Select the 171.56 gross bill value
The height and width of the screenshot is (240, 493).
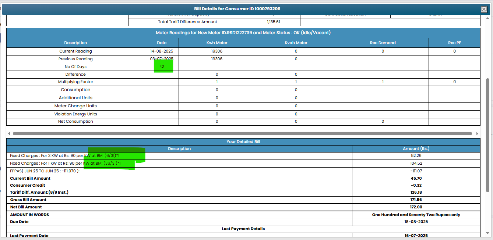[x=416, y=200]
